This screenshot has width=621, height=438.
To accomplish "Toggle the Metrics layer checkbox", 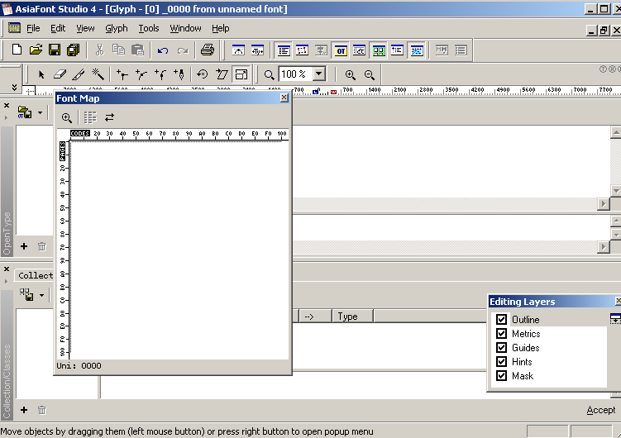I will [x=501, y=334].
